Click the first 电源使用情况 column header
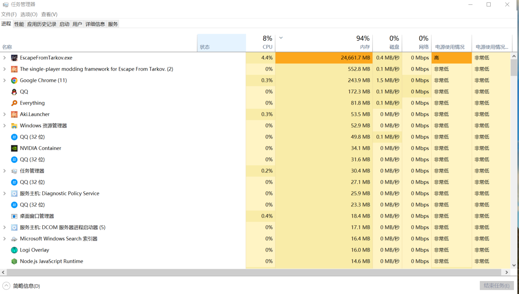519x294 pixels. 451,43
